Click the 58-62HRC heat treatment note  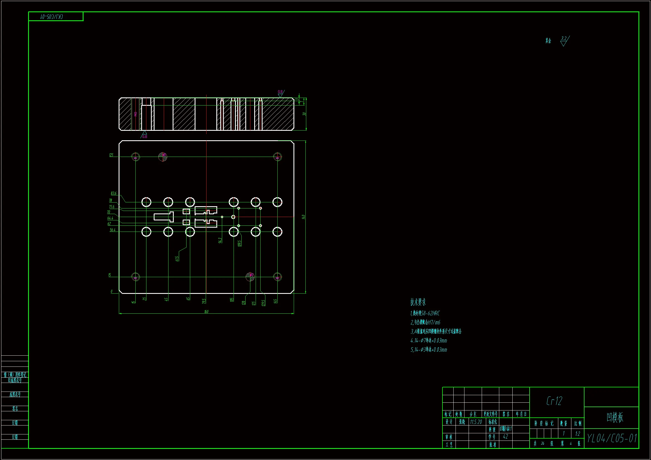(x=425, y=313)
